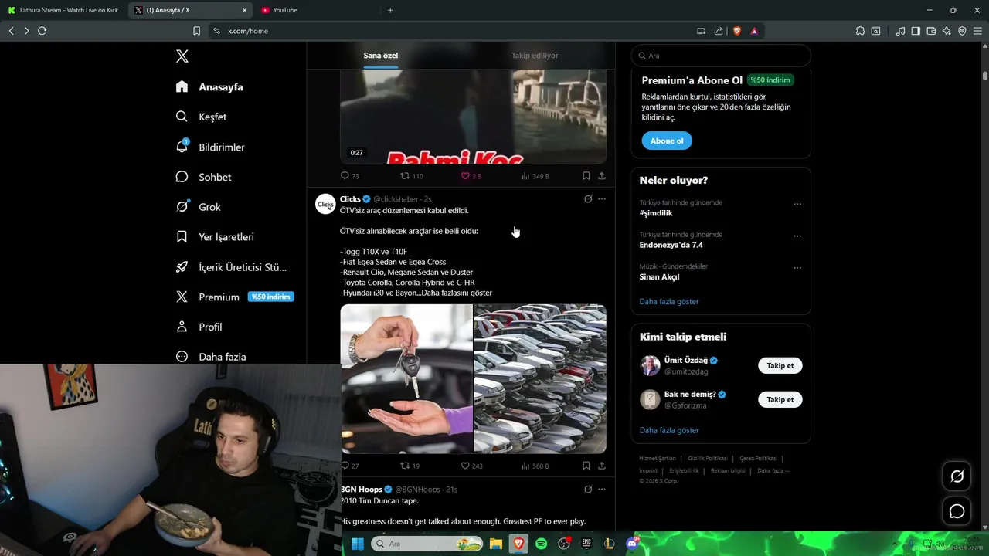The width and height of the screenshot is (989, 556).
Task: Open the Windows Start menu
Action: (358, 544)
